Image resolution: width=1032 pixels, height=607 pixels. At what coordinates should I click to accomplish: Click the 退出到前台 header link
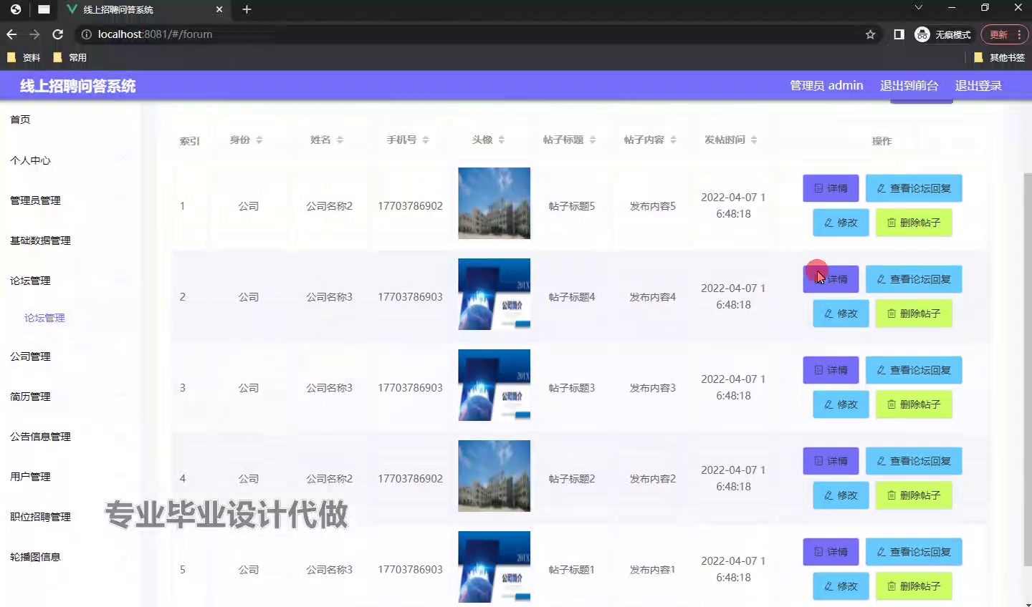[x=909, y=86]
